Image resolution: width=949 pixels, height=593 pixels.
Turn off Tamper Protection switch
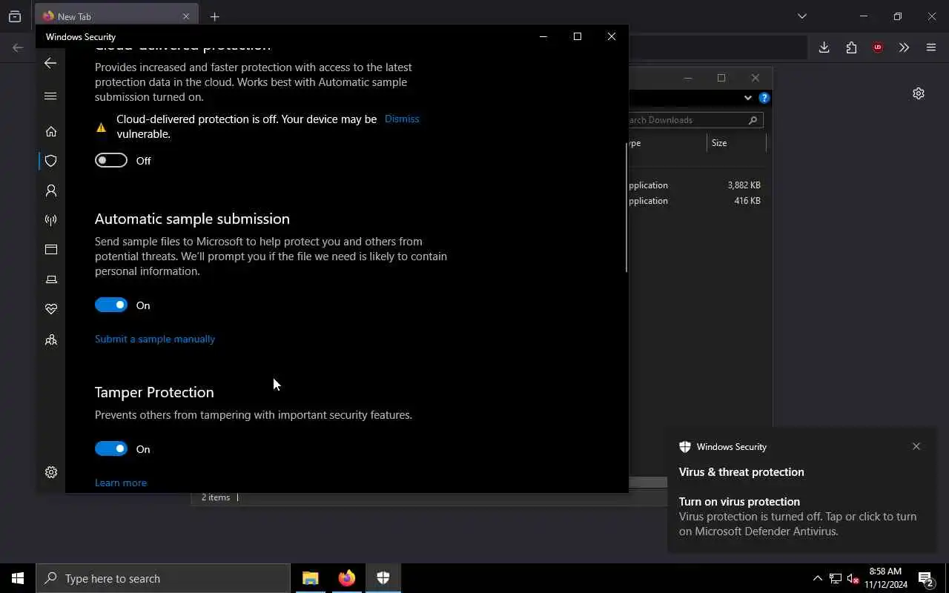[x=111, y=449]
